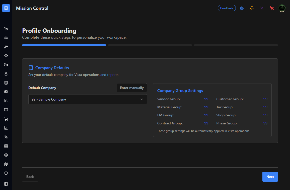Click the dropdown chevron next to Sample Company

point(142,99)
